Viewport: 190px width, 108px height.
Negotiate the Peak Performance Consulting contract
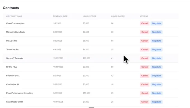tap(156, 93)
